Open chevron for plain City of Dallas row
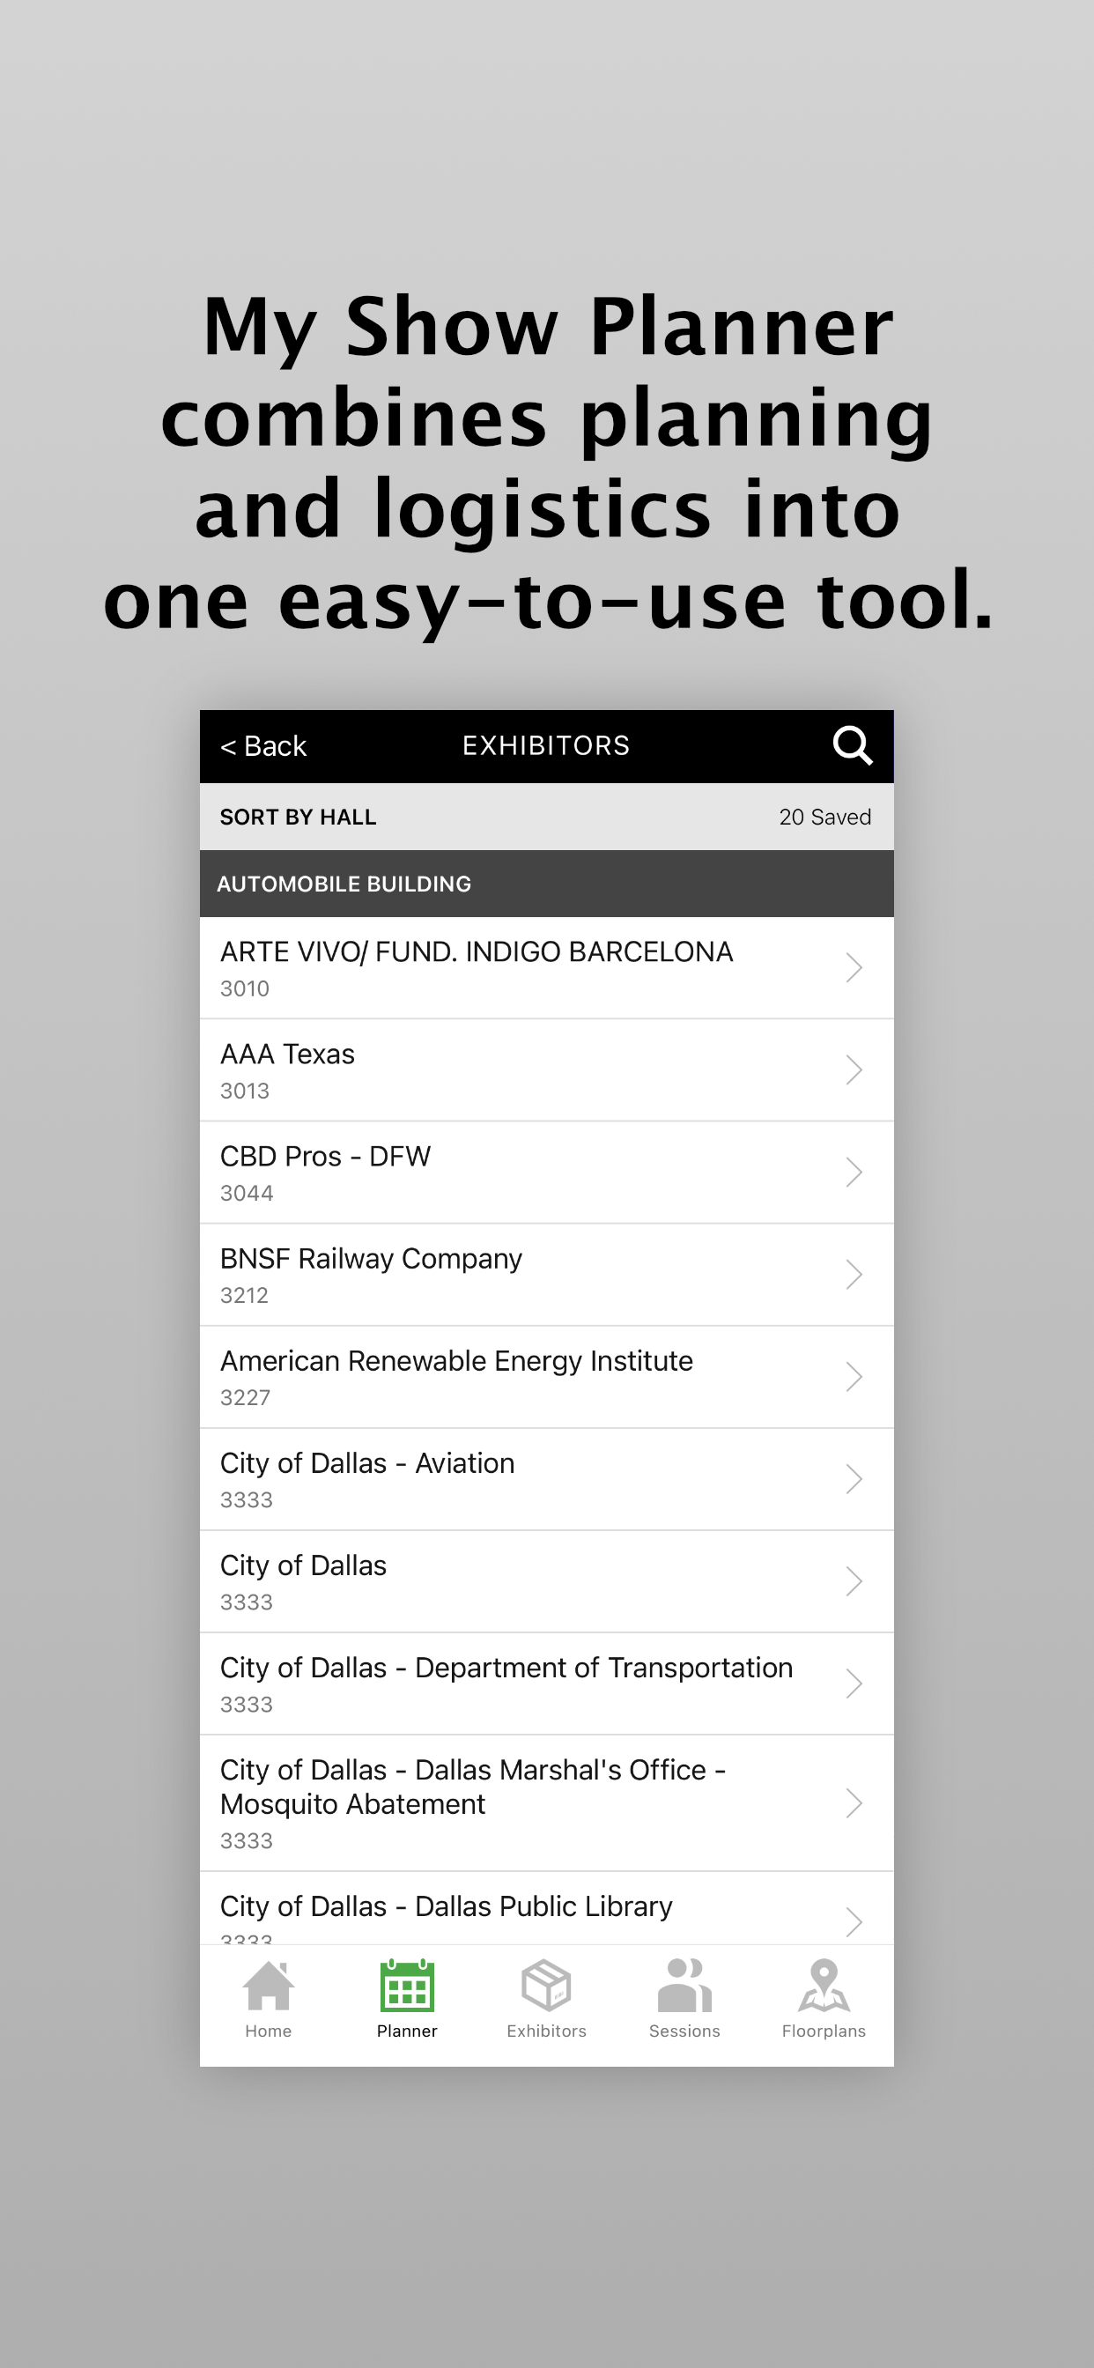1094x2368 pixels. [854, 1581]
